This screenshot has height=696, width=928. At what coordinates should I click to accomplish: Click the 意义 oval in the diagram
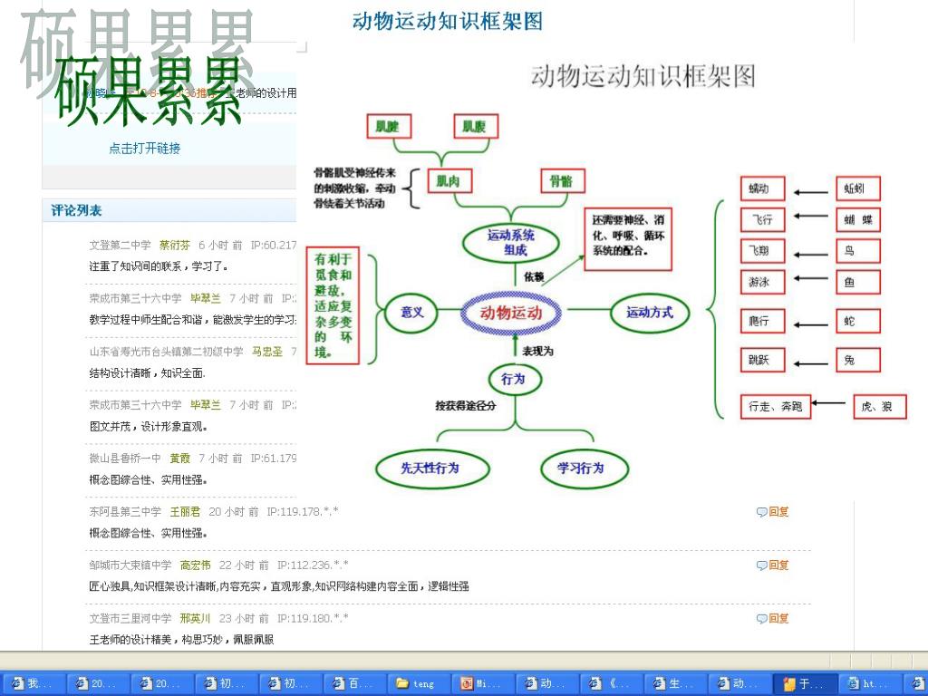pos(412,312)
